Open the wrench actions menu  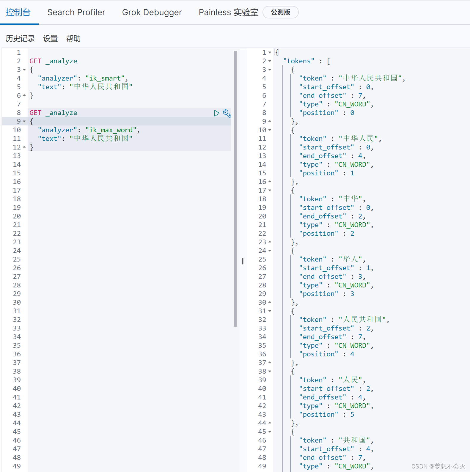tap(227, 113)
